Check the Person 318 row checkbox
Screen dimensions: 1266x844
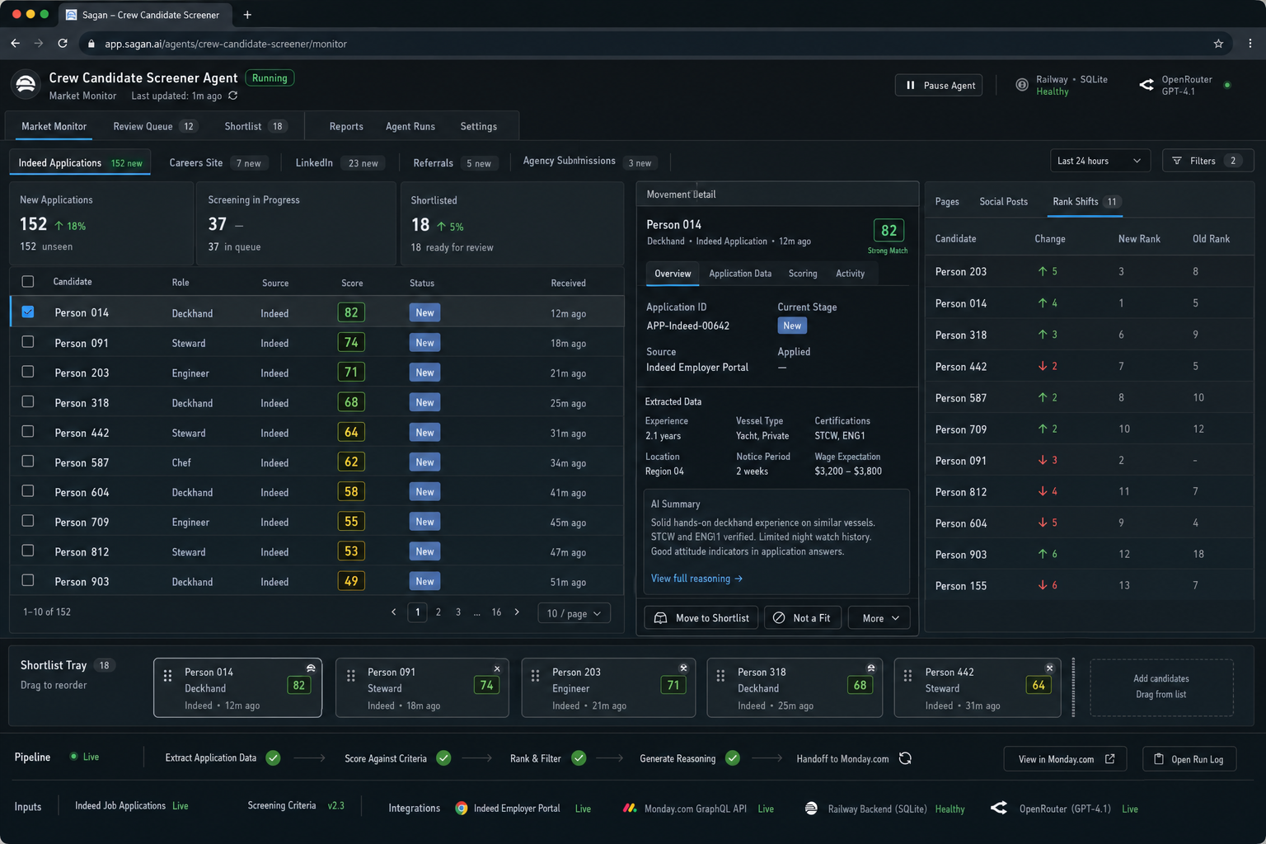tap(28, 402)
